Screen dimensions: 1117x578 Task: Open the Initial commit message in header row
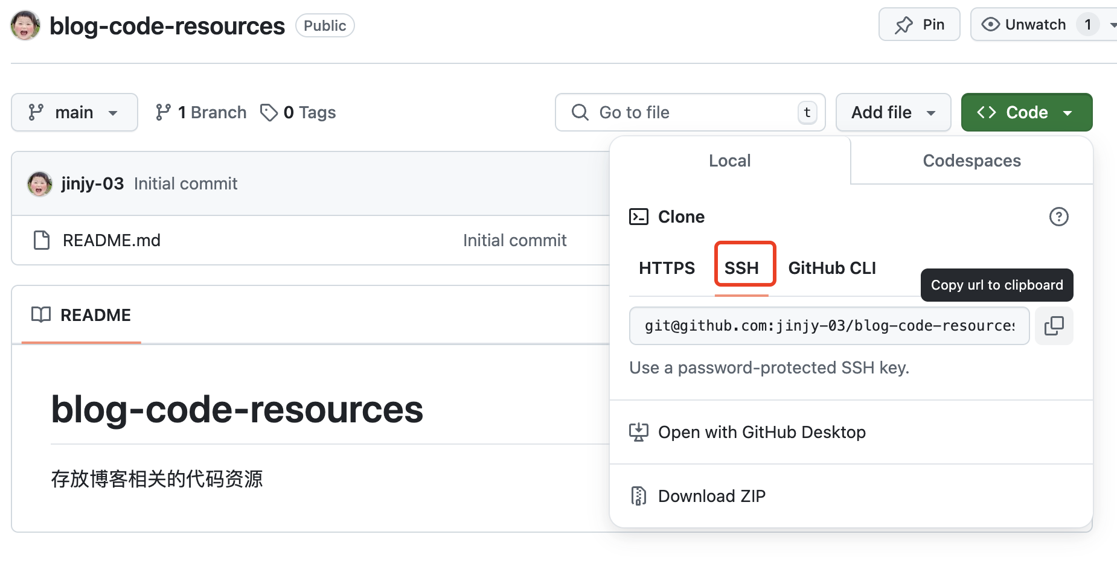(185, 183)
